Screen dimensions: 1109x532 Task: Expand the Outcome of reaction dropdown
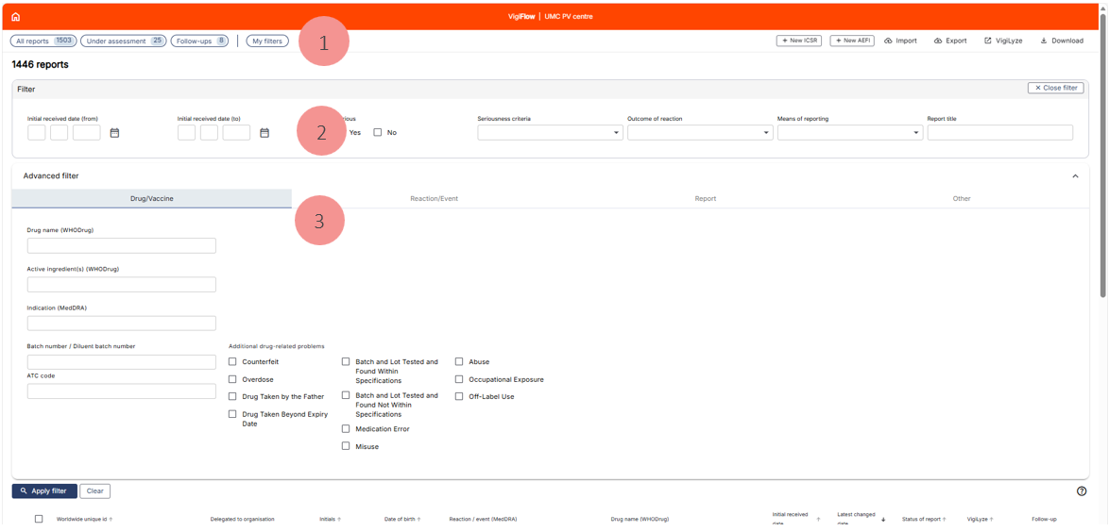pyautogui.click(x=699, y=133)
